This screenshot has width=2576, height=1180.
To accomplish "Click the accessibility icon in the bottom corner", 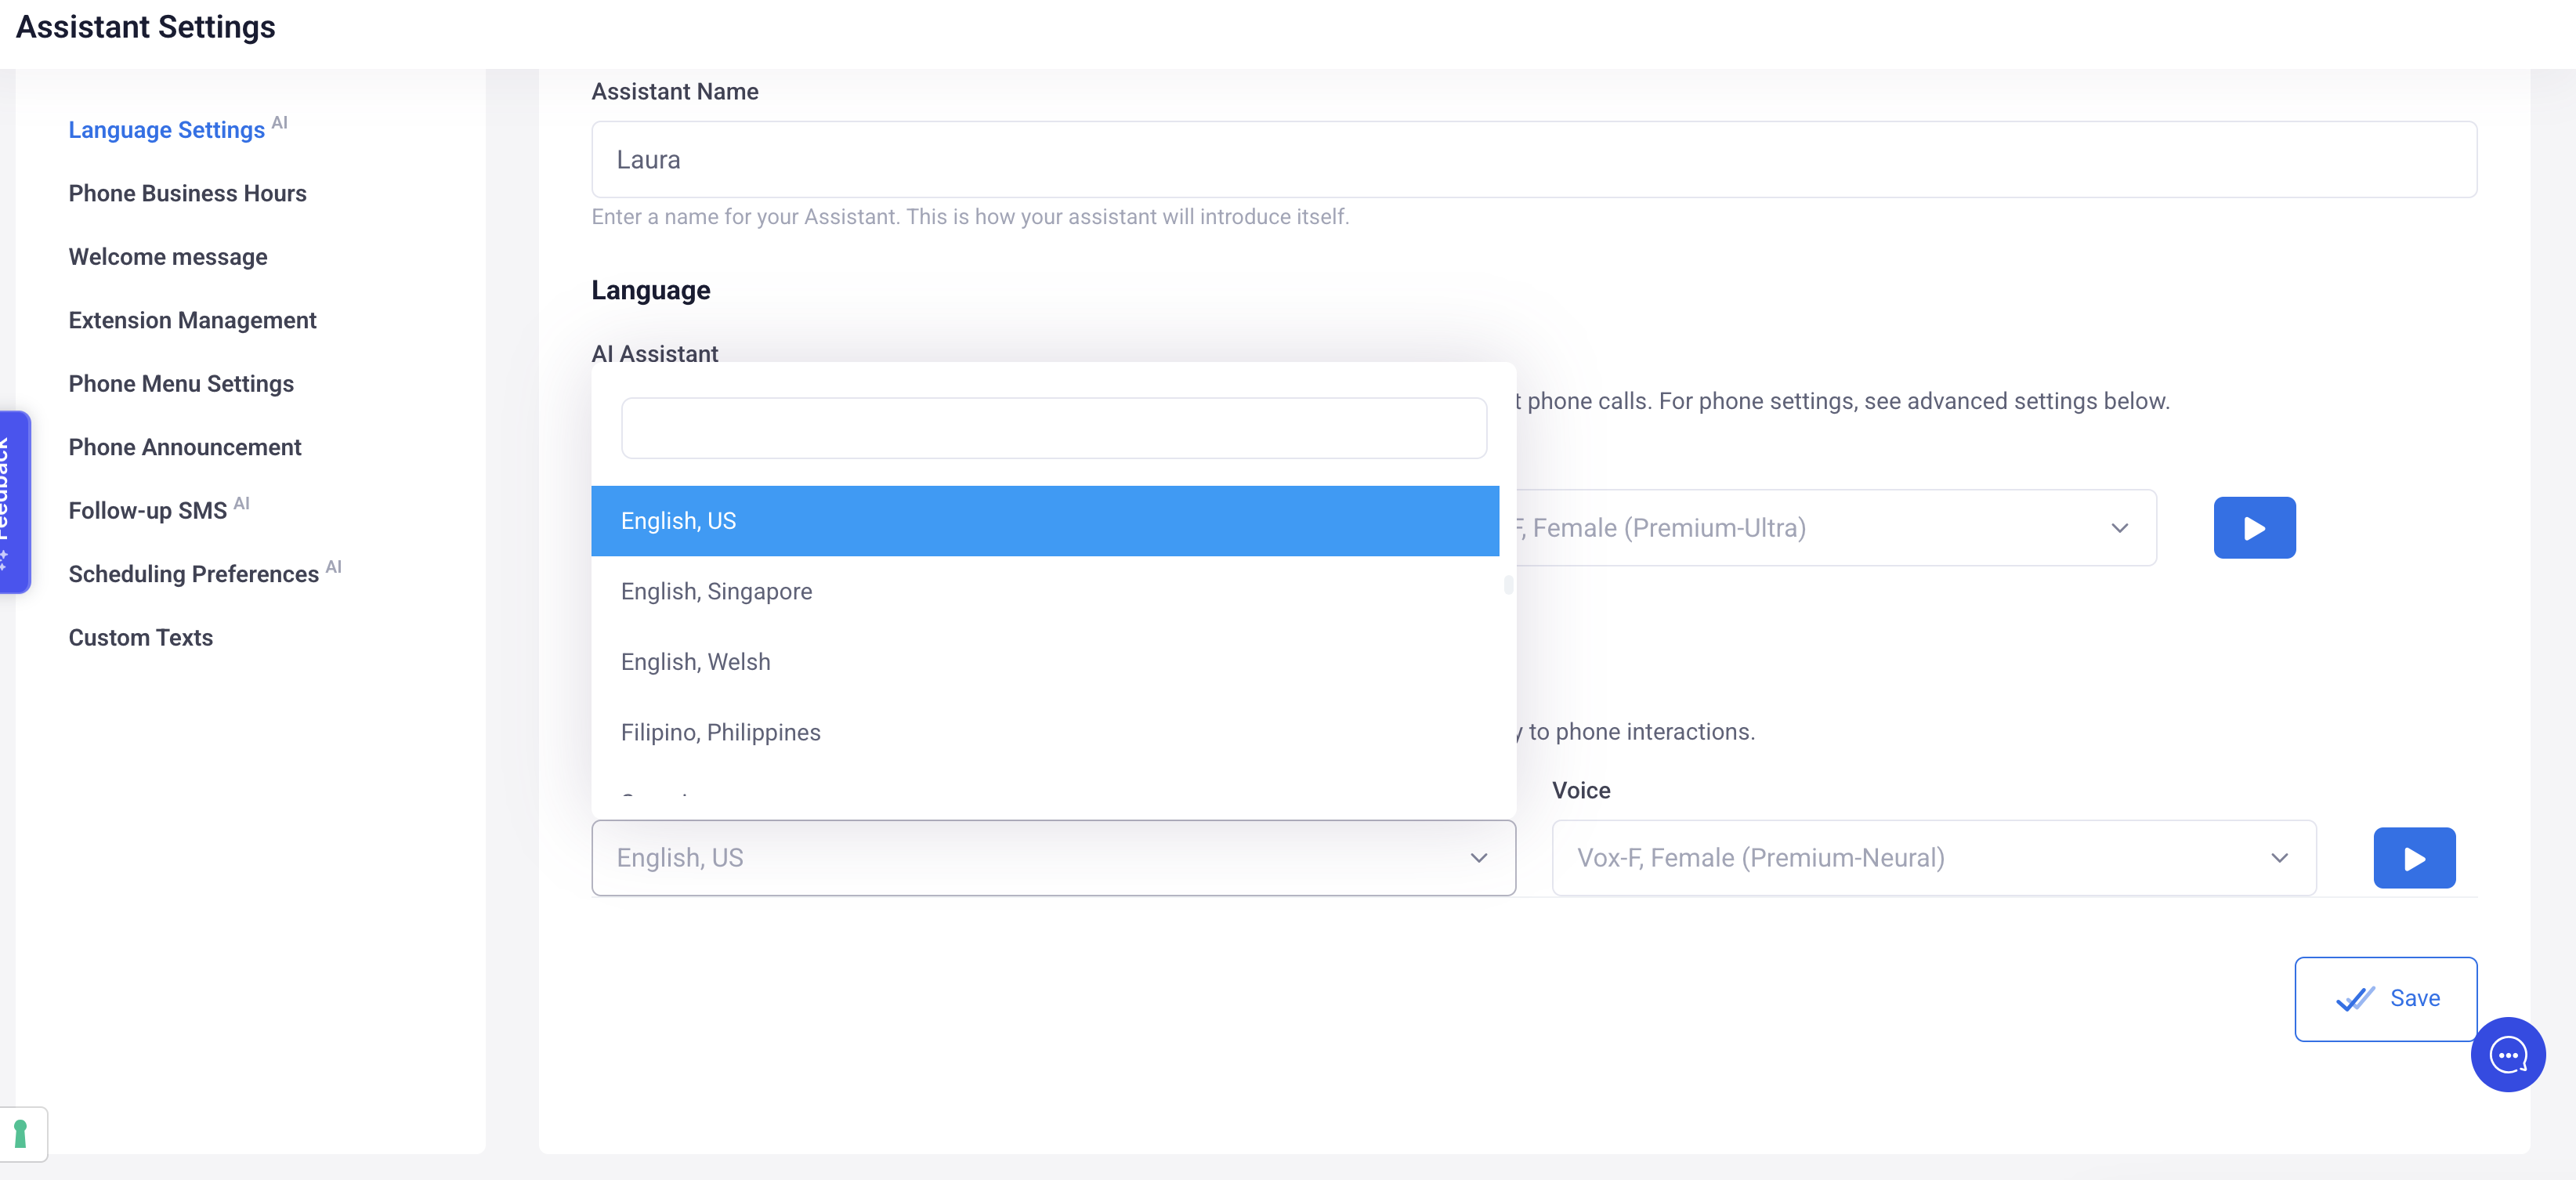I will click(22, 1133).
